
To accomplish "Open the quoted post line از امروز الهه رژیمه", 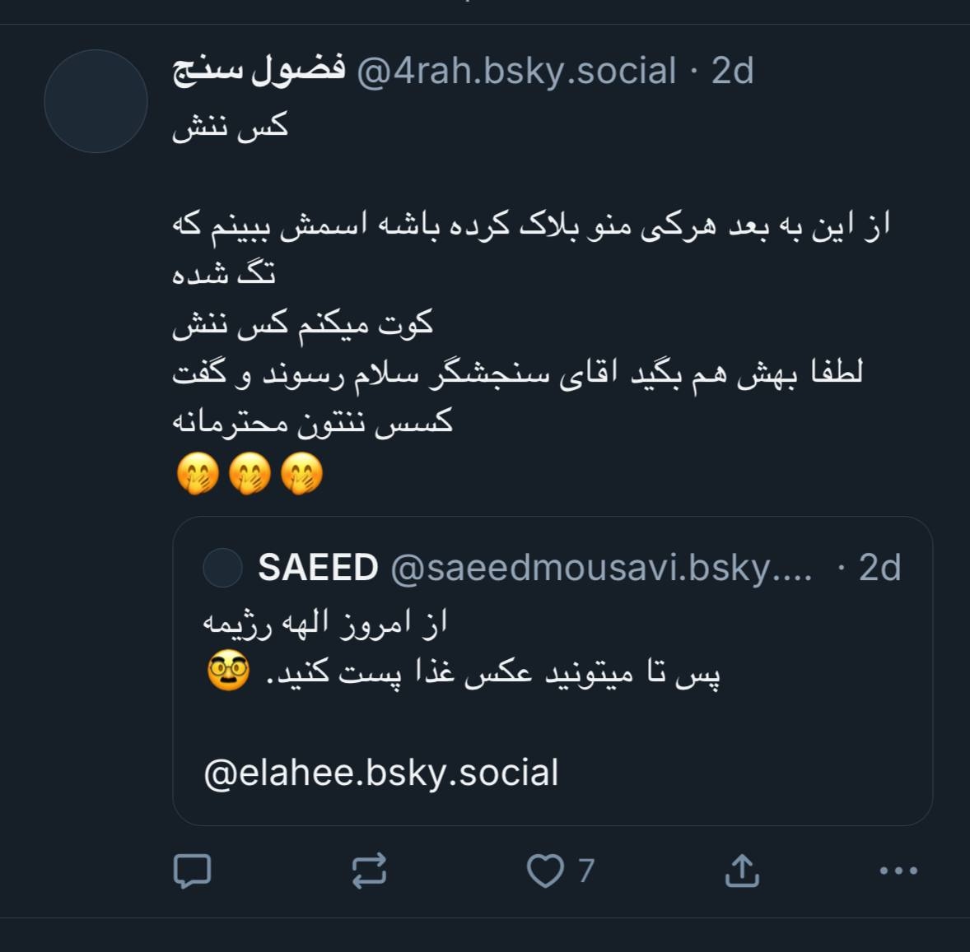I will pos(326,623).
